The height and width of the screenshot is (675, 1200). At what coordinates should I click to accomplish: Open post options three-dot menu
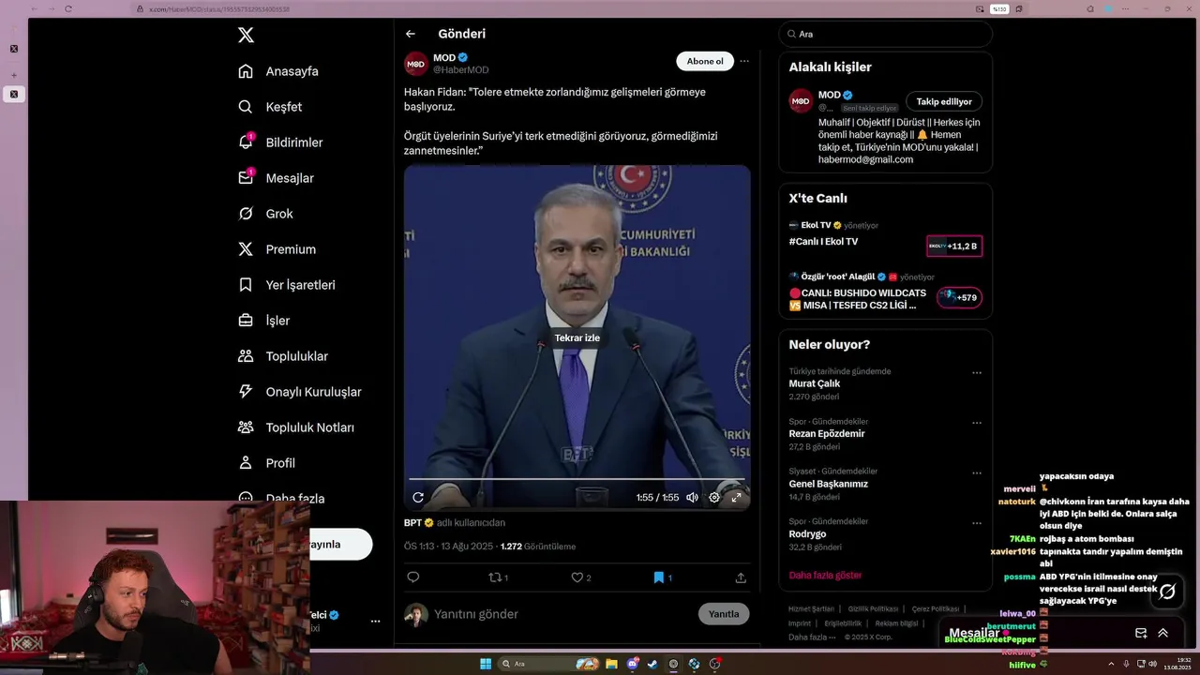tap(744, 61)
